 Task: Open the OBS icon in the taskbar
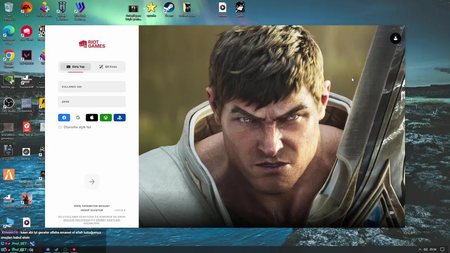pos(65,250)
